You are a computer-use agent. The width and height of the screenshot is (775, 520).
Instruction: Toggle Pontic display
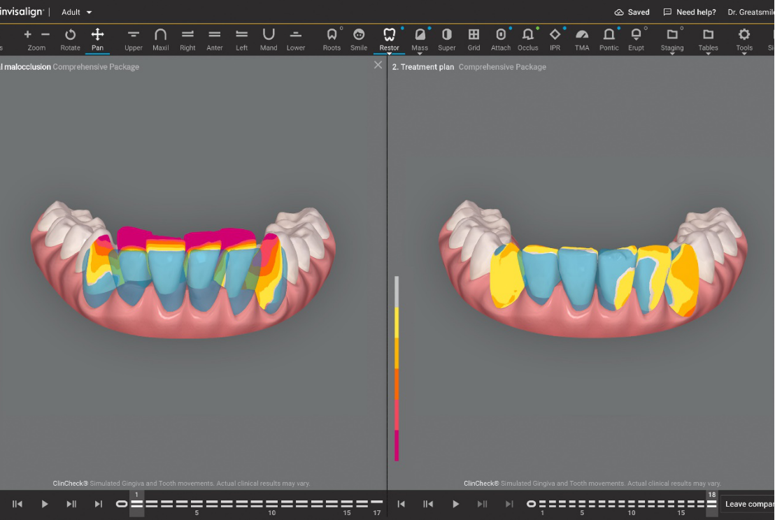pyautogui.click(x=609, y=40)
